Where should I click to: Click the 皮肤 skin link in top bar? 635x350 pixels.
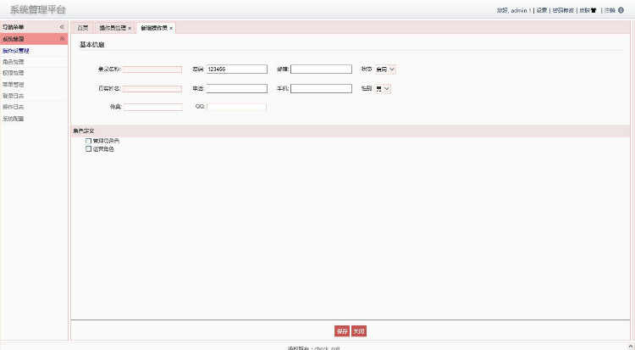pos(584,10)
